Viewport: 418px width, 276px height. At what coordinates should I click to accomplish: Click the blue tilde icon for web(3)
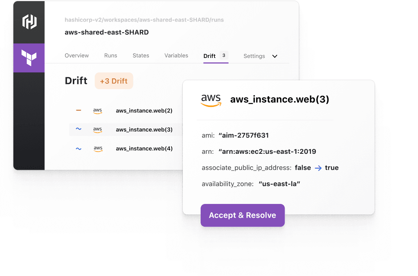coord(78,129)
